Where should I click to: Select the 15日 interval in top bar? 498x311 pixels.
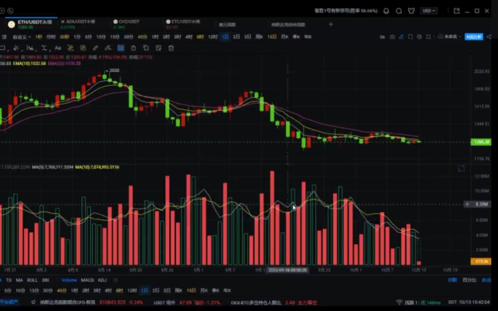(272, 37)
